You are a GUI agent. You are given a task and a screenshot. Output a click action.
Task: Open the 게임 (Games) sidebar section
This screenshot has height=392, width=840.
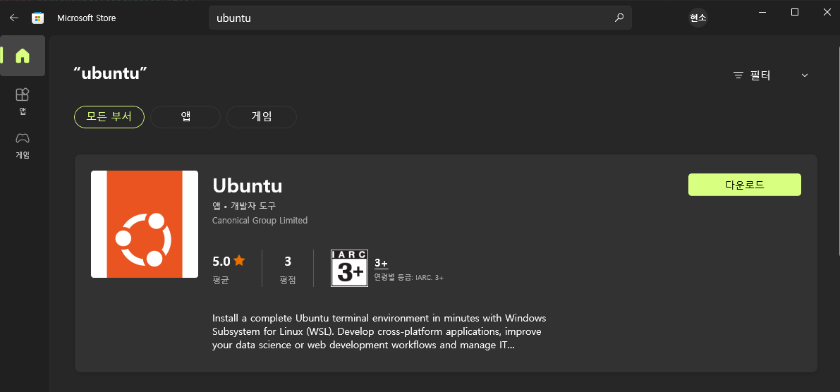[23, 146]
